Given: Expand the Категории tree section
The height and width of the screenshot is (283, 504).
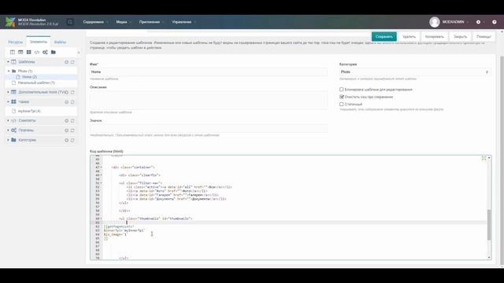Looking at the screenshot, I should point(8,140).
